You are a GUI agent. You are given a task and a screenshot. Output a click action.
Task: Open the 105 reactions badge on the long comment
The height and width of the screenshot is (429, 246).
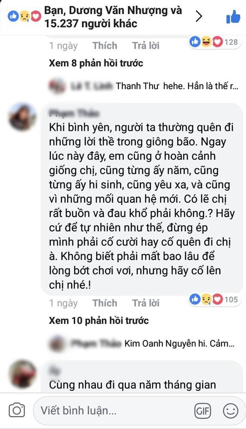click(214, 299)
